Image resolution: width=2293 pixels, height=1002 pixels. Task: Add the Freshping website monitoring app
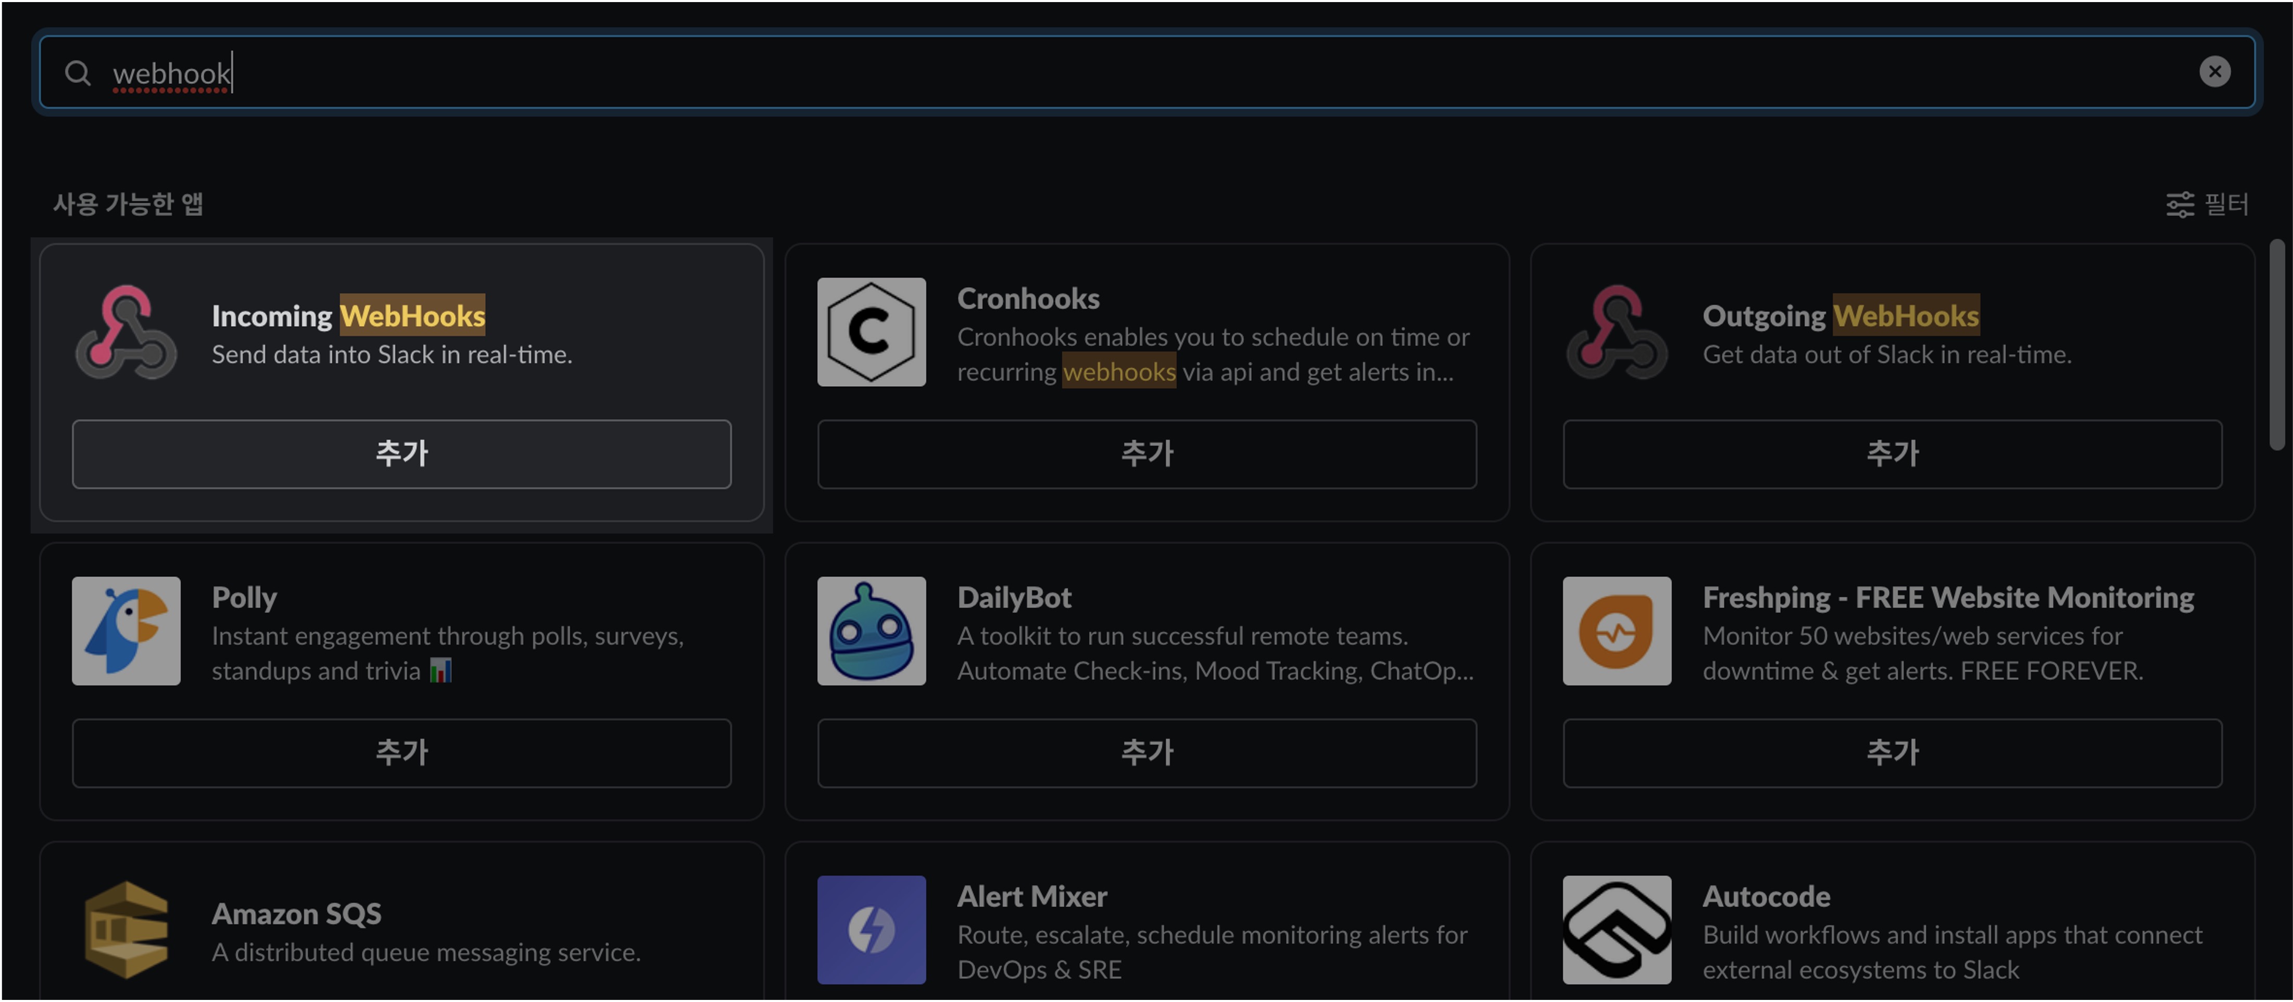pos(1893,753)
